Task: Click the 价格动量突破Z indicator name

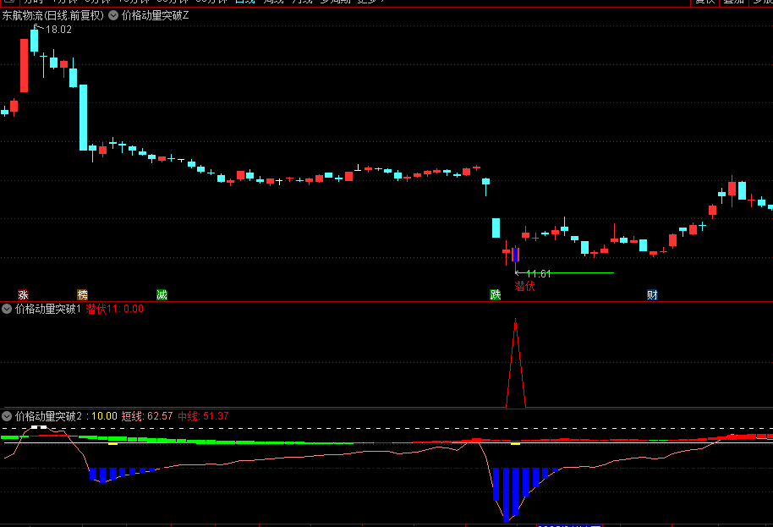Action: pyautogui.click(x=155, y=15)
